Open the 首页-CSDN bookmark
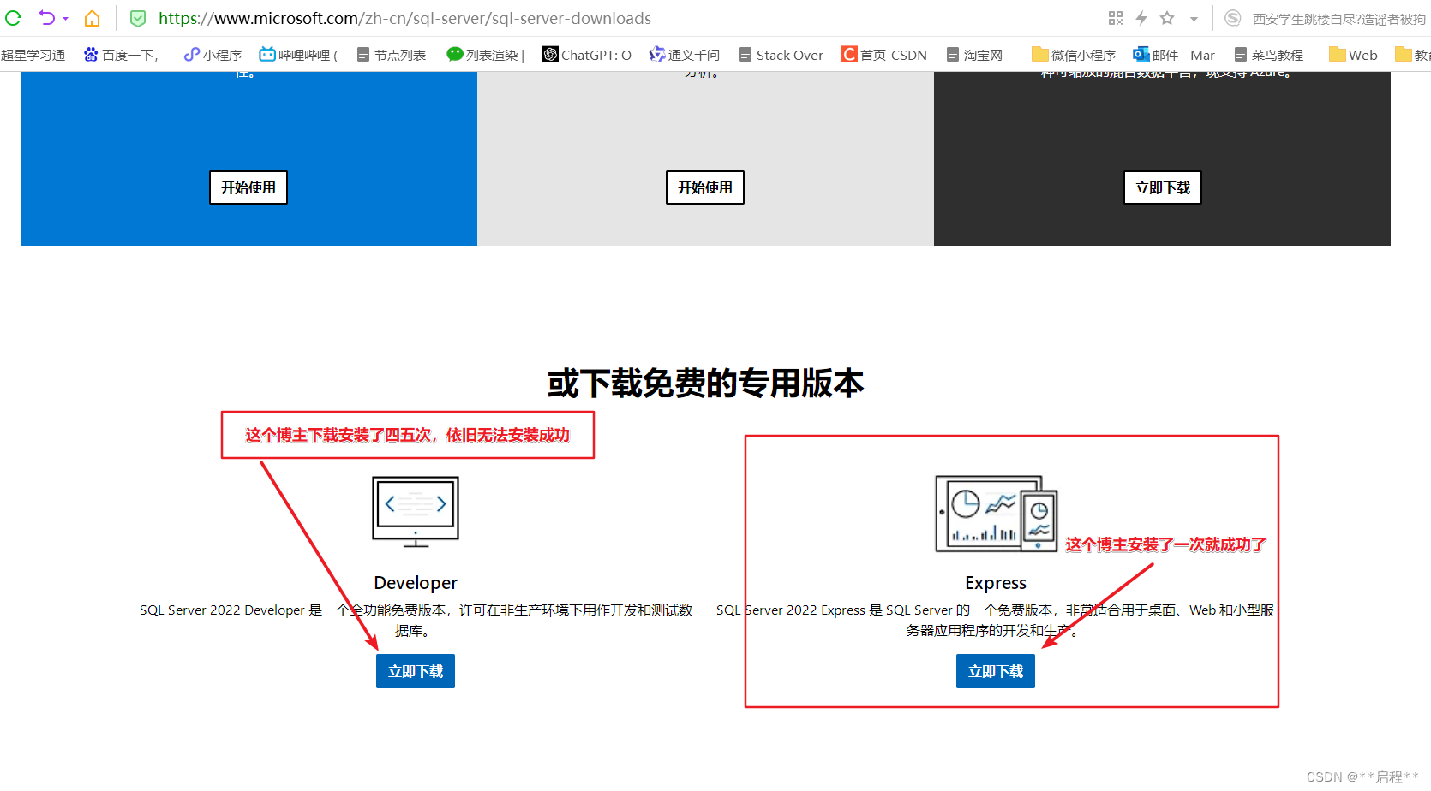The width and height of the screenshot is (1431, 791). (x=884, y=55)
